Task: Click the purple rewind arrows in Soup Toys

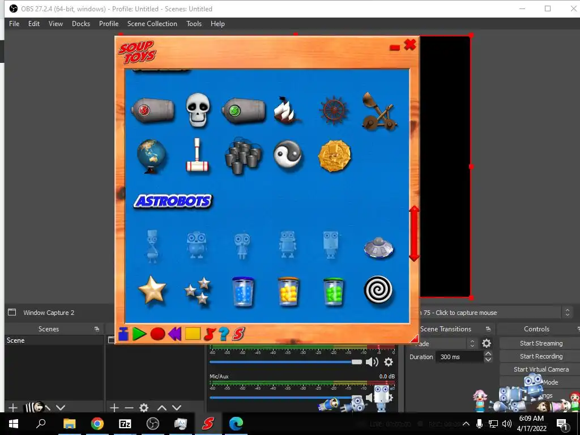Action: click(x=174, y=334)
